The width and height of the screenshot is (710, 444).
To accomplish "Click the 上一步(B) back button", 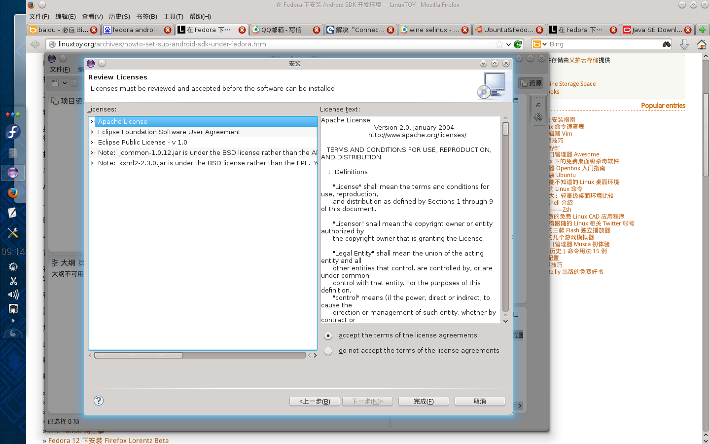I will click(x=315, y=401).
